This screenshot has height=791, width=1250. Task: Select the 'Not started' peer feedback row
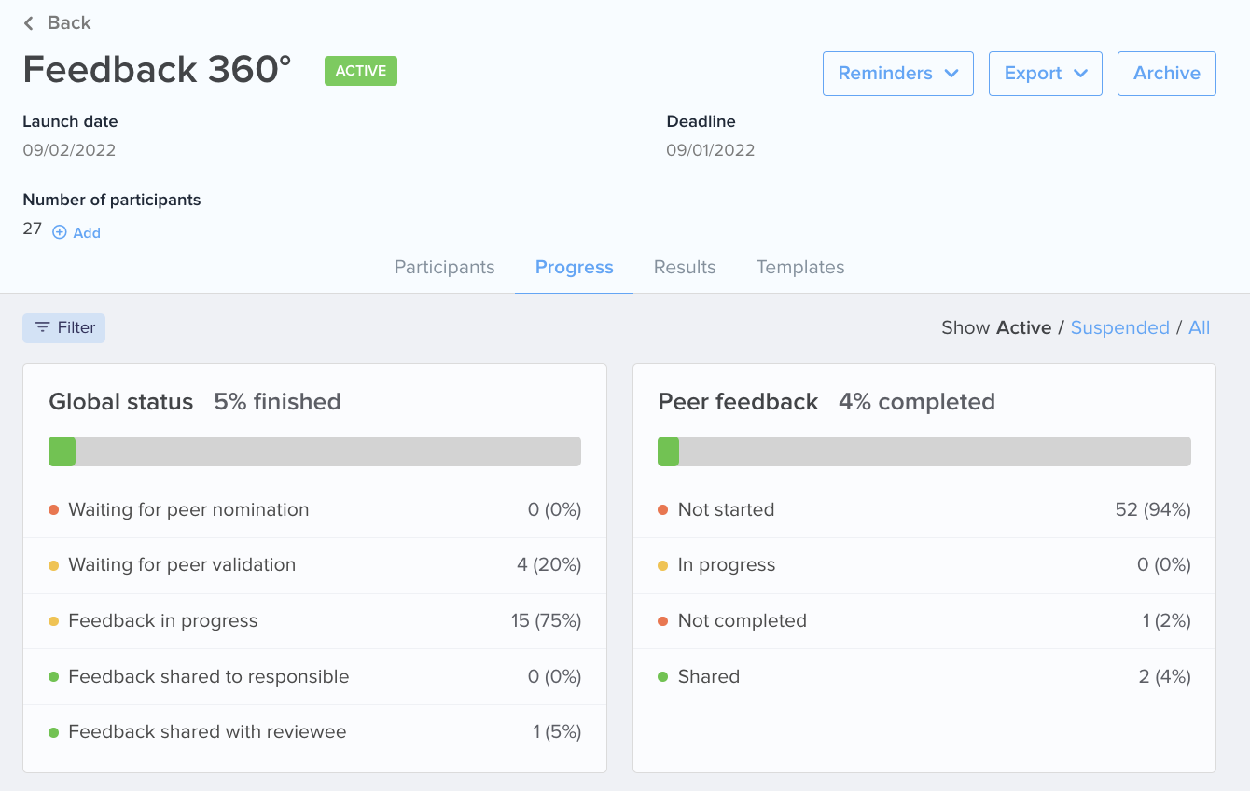[924, 510]
